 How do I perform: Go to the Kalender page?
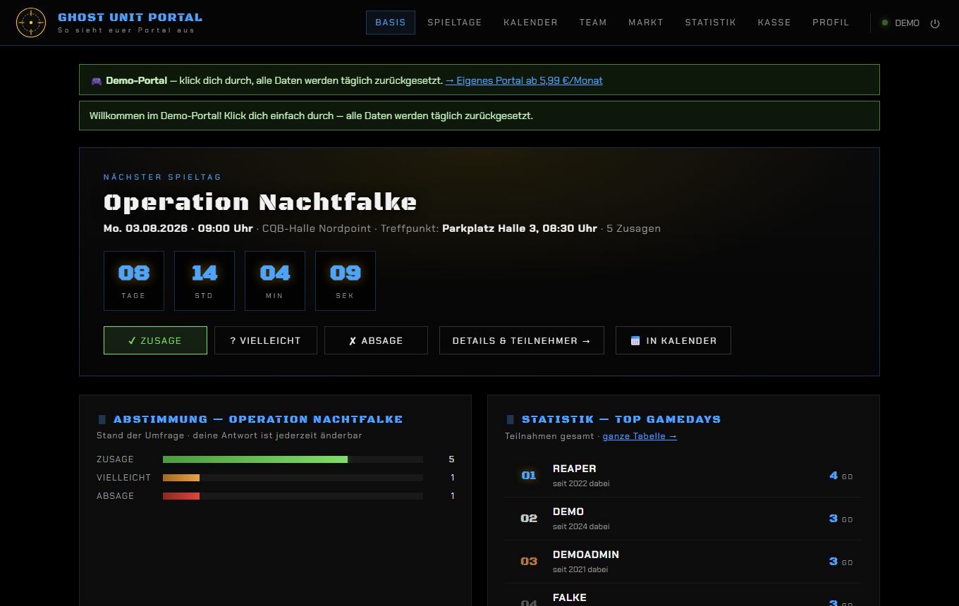click(x=530, y=23)
